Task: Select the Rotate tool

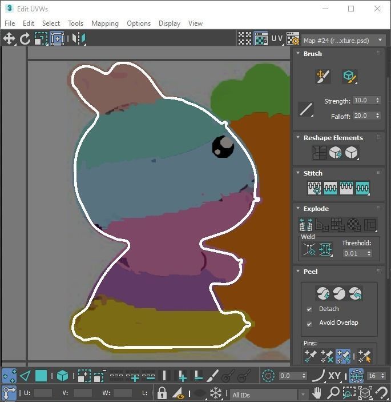Action: coord(25,39)
